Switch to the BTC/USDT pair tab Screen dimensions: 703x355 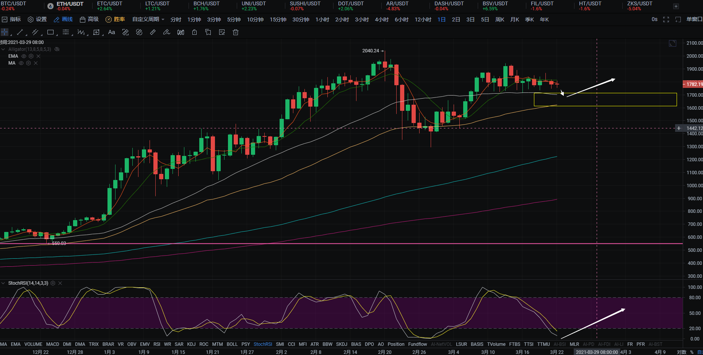(13, 6)
